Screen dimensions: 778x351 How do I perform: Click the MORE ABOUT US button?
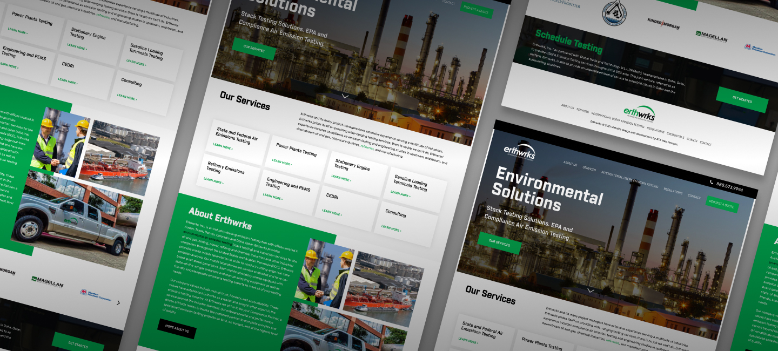click(x=177, y=329)
